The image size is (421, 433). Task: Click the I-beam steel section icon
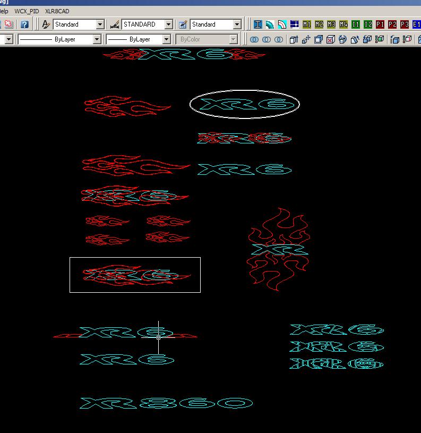tap(257, 24)
